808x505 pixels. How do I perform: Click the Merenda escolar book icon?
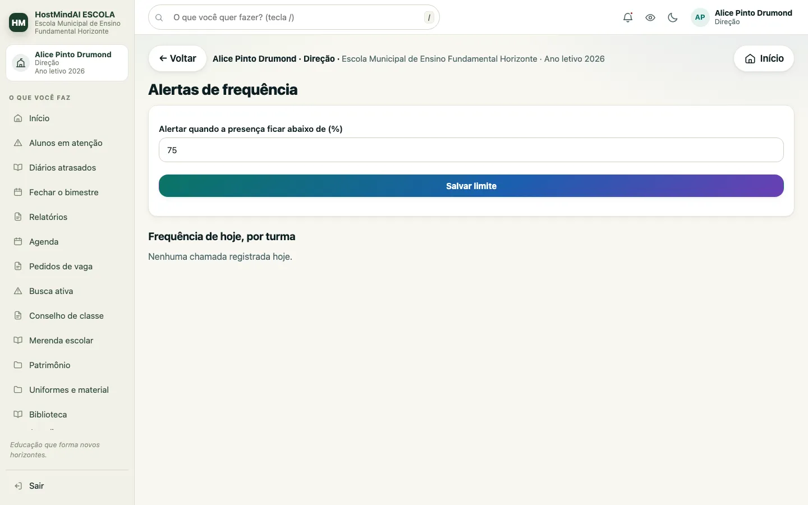click(x=18, y=341)
